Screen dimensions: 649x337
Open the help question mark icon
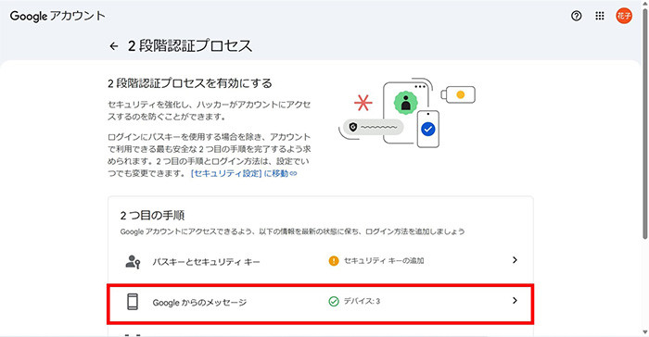click(x=576, y=16)
